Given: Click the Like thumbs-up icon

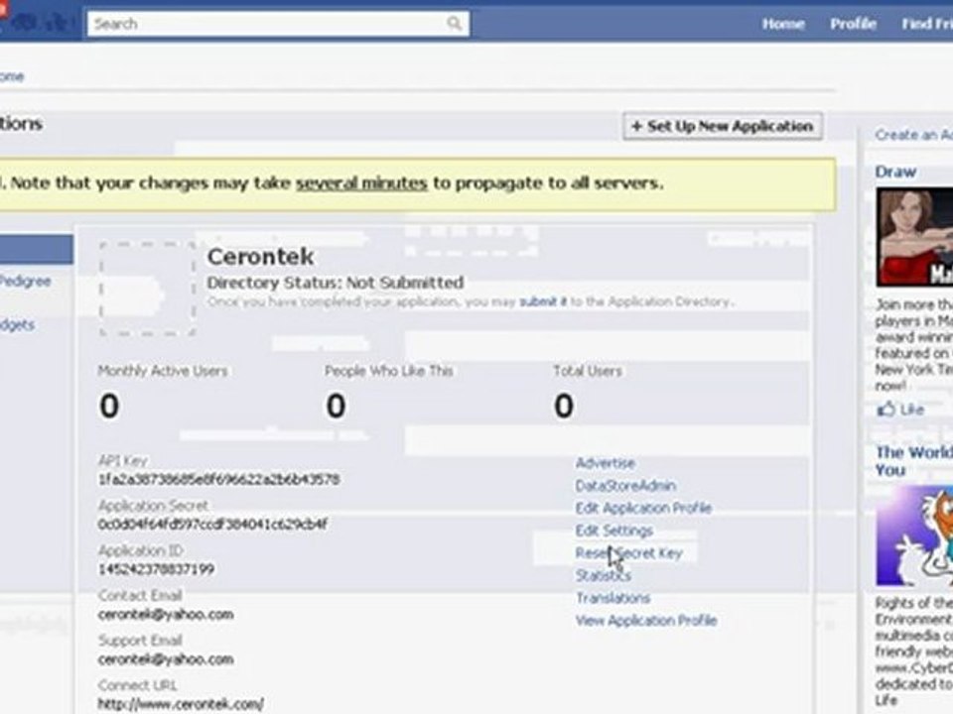Looking at the screenshot, I should (x=886, y=409).
